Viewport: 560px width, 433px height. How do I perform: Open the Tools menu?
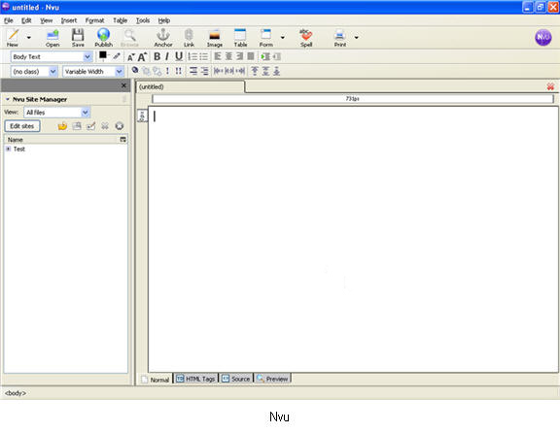[x=143, y=20]
